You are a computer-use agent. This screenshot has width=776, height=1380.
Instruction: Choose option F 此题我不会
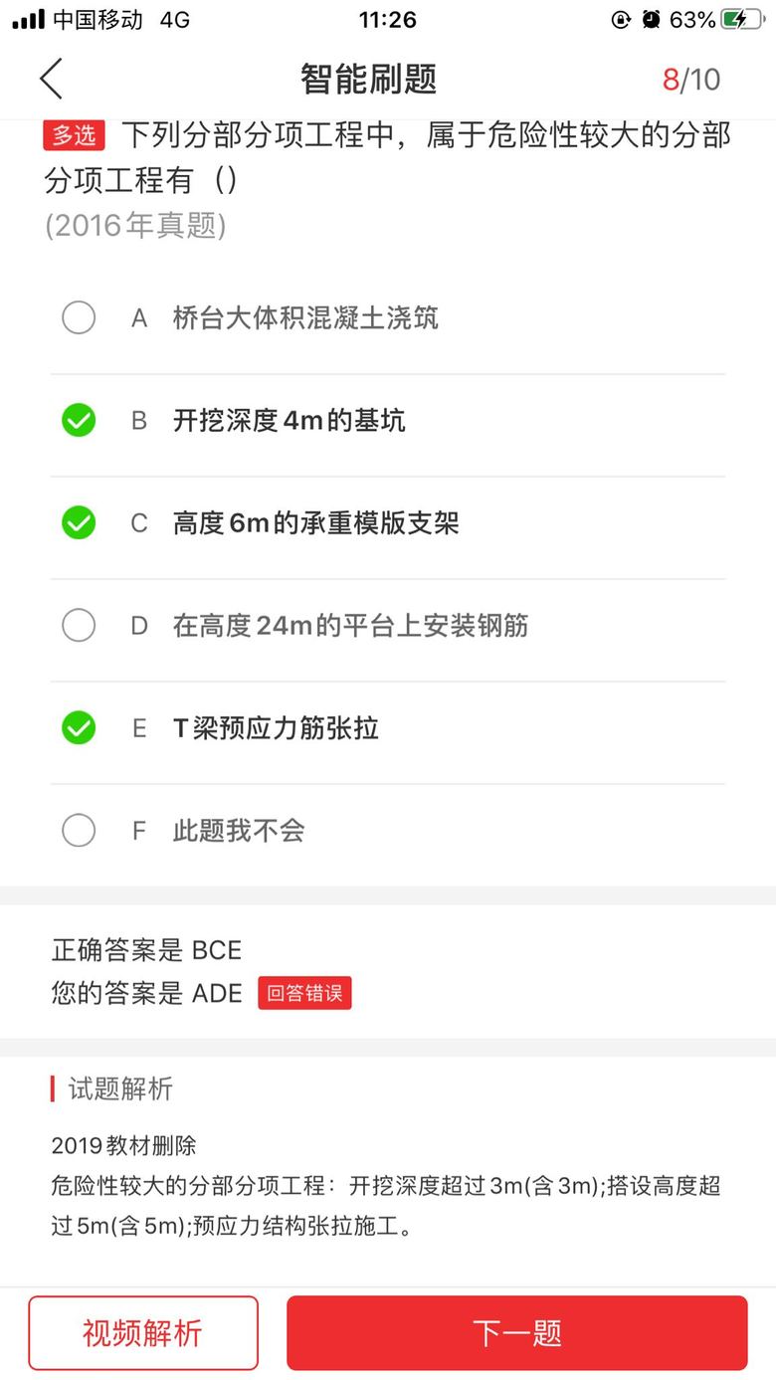79,831
